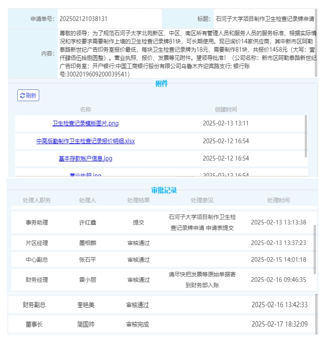Click the 处理时间 column header
Screen dimensions: 324x340
(278, 200)
